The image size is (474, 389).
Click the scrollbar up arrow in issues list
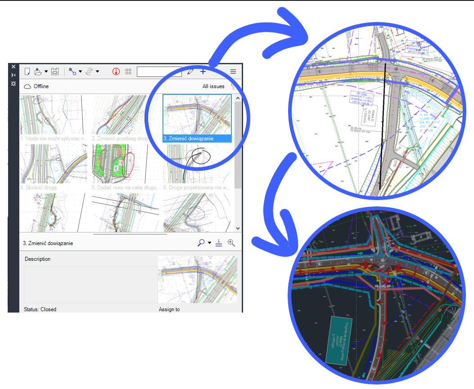coord(238,98)
